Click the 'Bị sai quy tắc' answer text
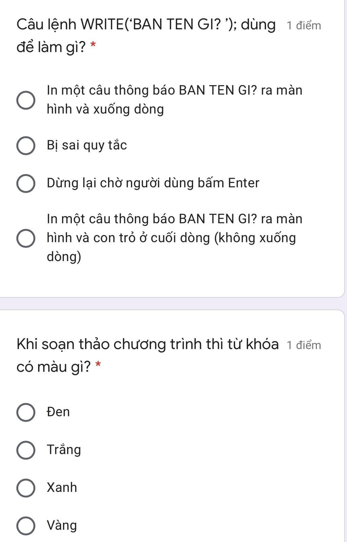This screenshot has width=347, height=542. click(x=87, y=145)
